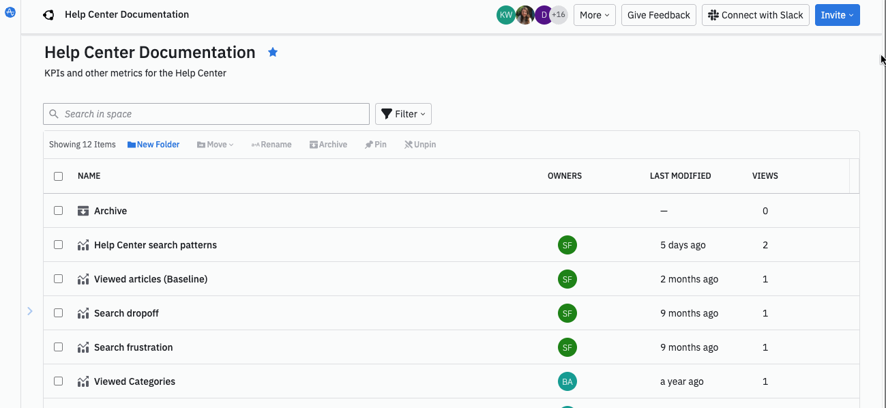
Task: Open the More dropdown in the header
Action: [593, 14]
